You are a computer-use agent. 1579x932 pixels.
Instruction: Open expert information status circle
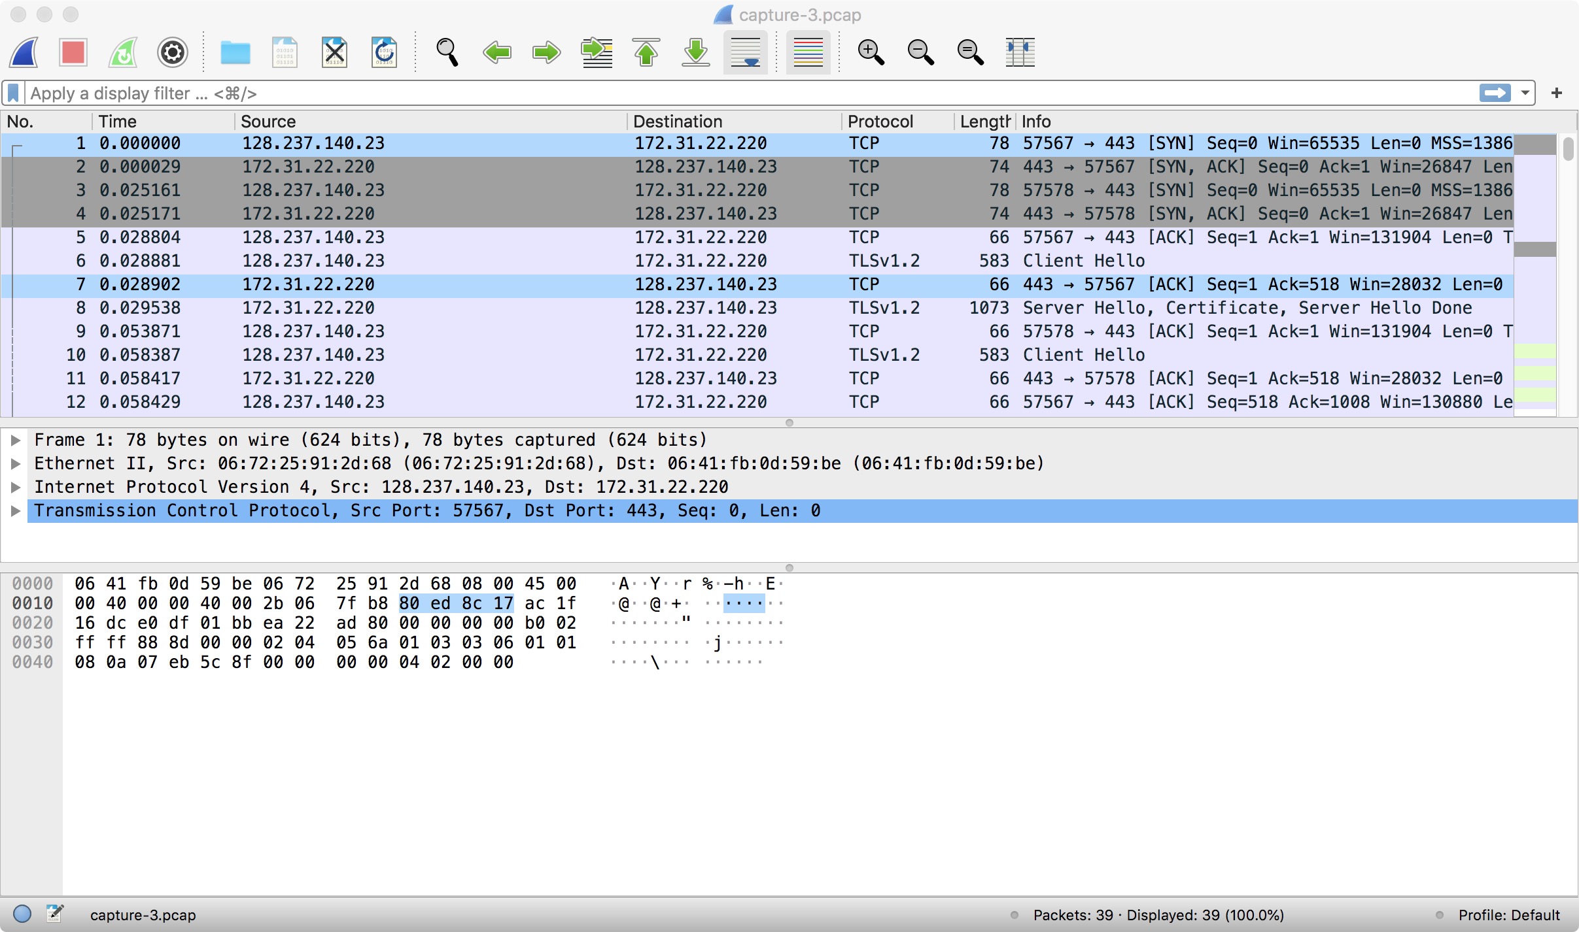(x=22, y=914)
